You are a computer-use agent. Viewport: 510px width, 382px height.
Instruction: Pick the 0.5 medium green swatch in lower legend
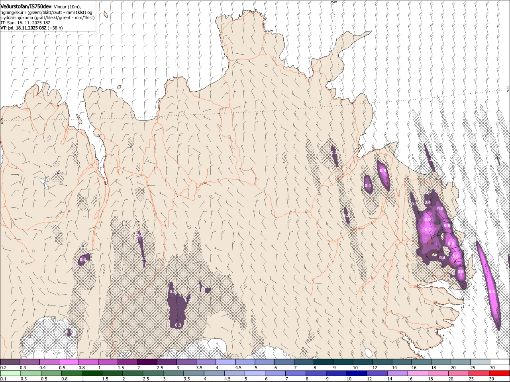(51, 373)
